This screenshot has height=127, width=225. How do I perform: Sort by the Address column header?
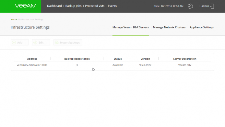32,59
